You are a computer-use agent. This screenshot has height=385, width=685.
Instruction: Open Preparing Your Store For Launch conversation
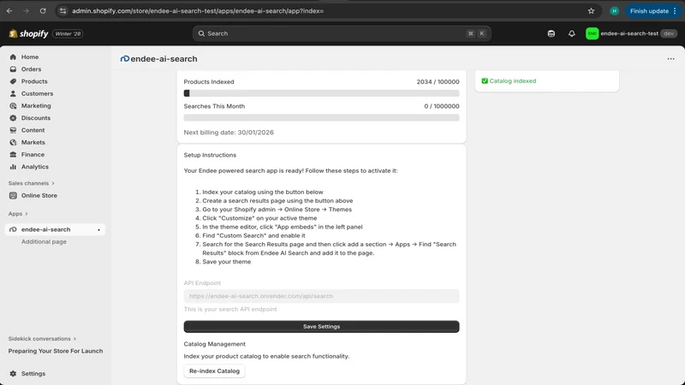[x=56, y=351]
